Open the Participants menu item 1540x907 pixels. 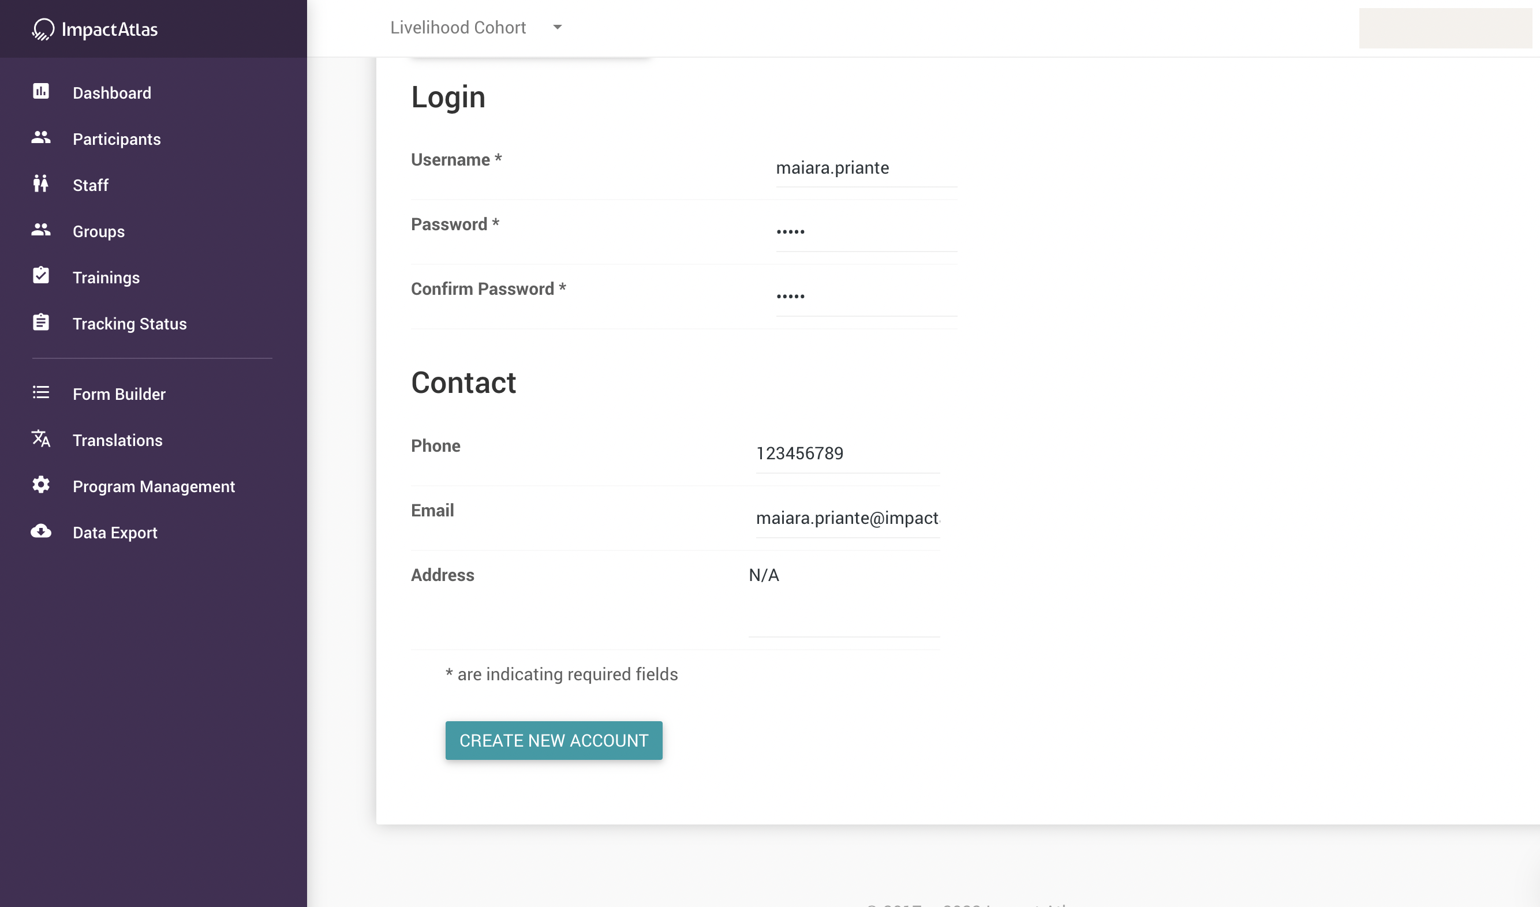(116, 140)
